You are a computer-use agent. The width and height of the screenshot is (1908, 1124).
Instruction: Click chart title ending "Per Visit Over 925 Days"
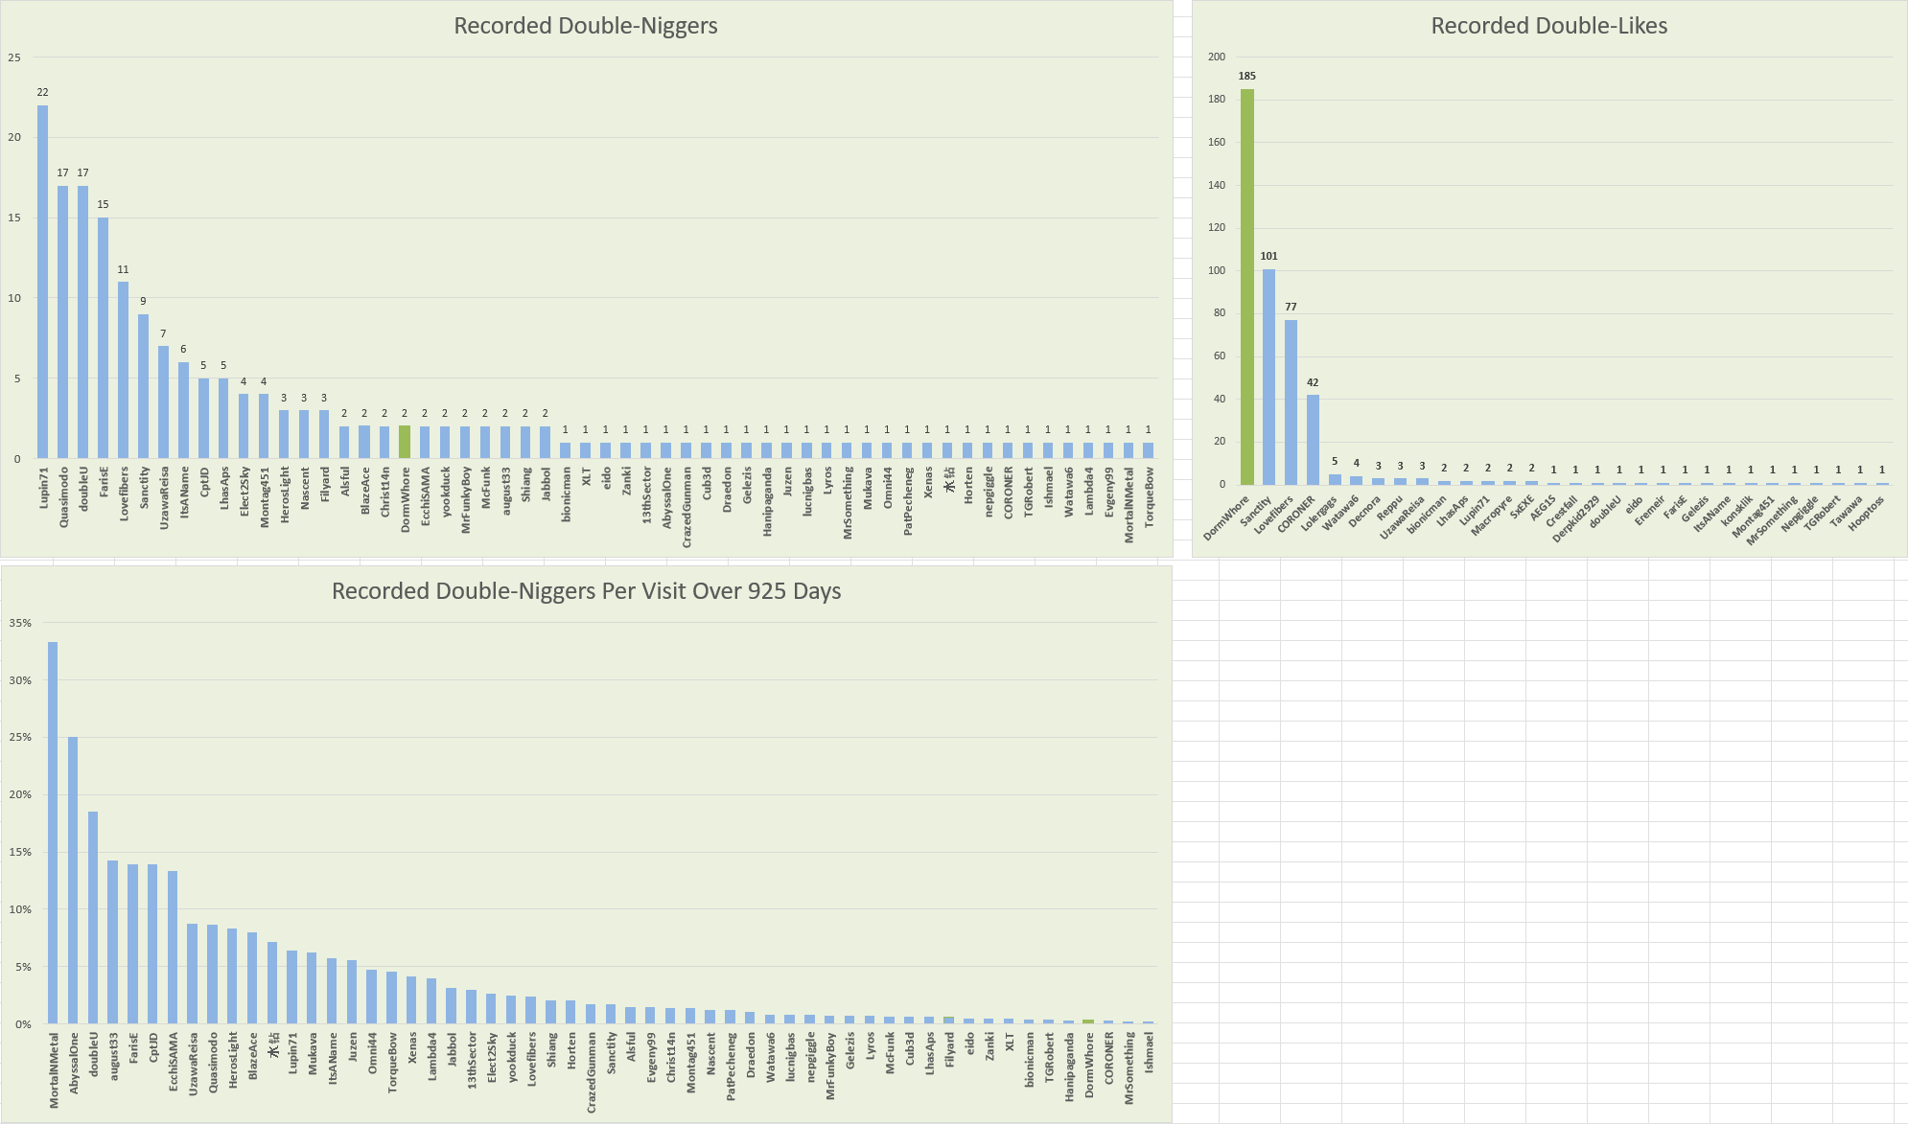(586, 591)
